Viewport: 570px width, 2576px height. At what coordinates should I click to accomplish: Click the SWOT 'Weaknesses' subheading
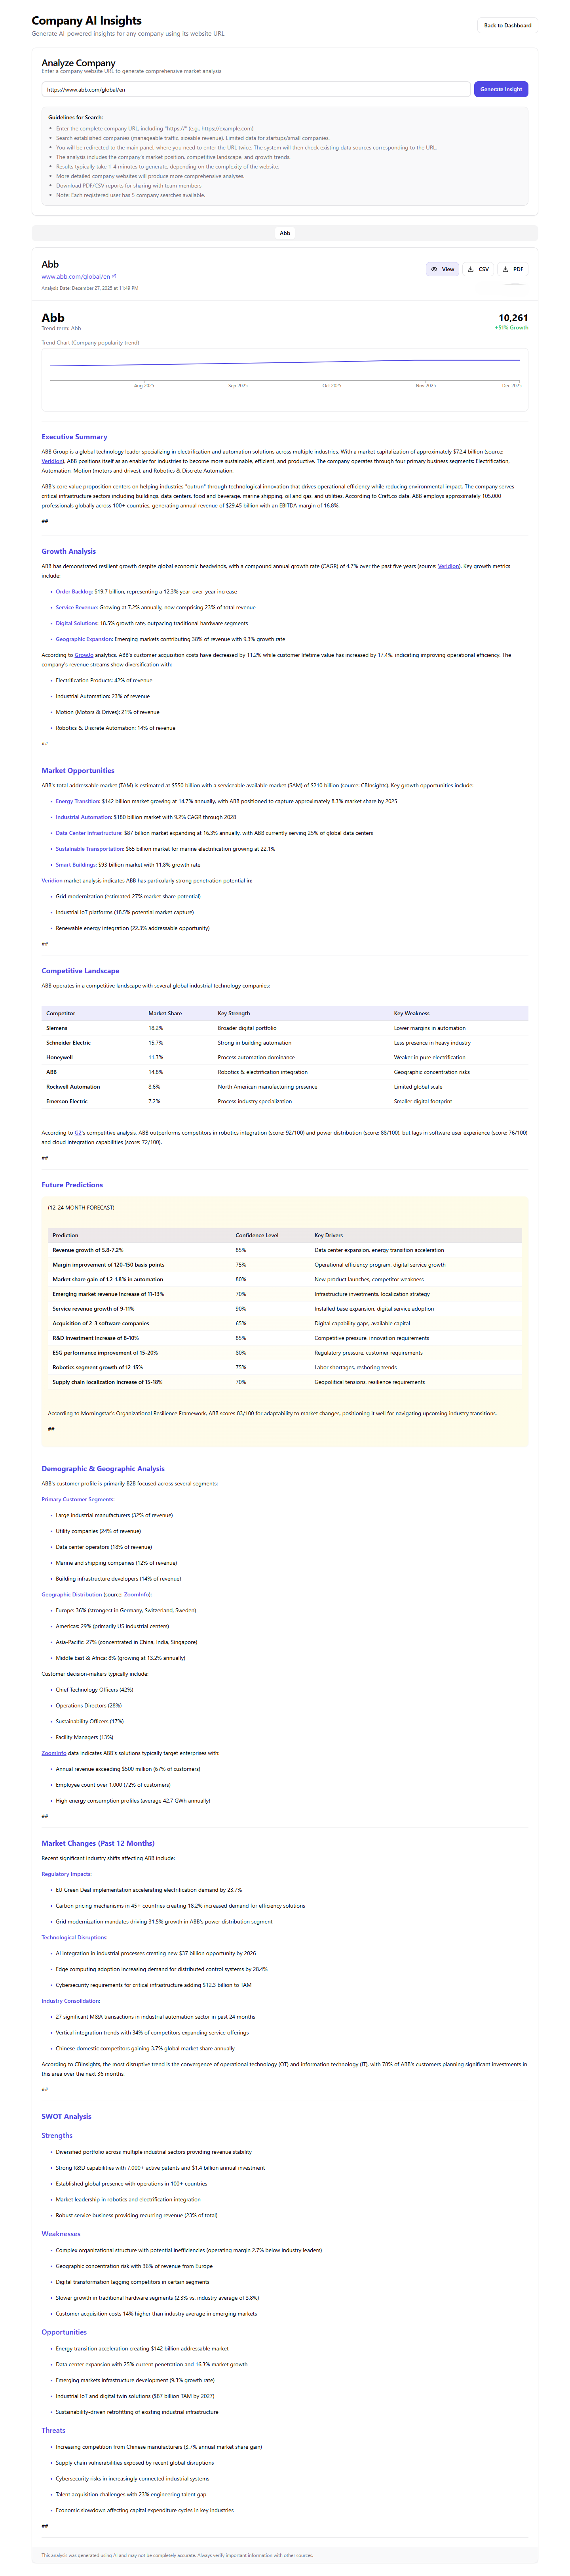61,2233
